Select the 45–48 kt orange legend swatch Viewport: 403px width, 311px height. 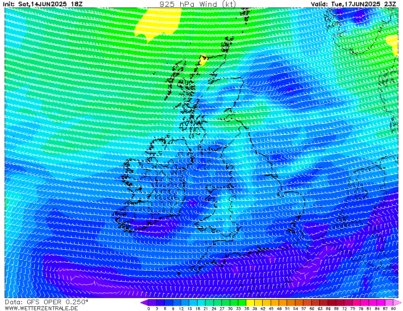(275, 303)
